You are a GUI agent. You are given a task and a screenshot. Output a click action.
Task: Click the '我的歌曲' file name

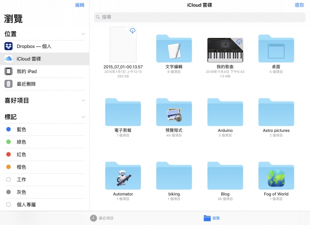pyautogui.click(x=225, y=67)
